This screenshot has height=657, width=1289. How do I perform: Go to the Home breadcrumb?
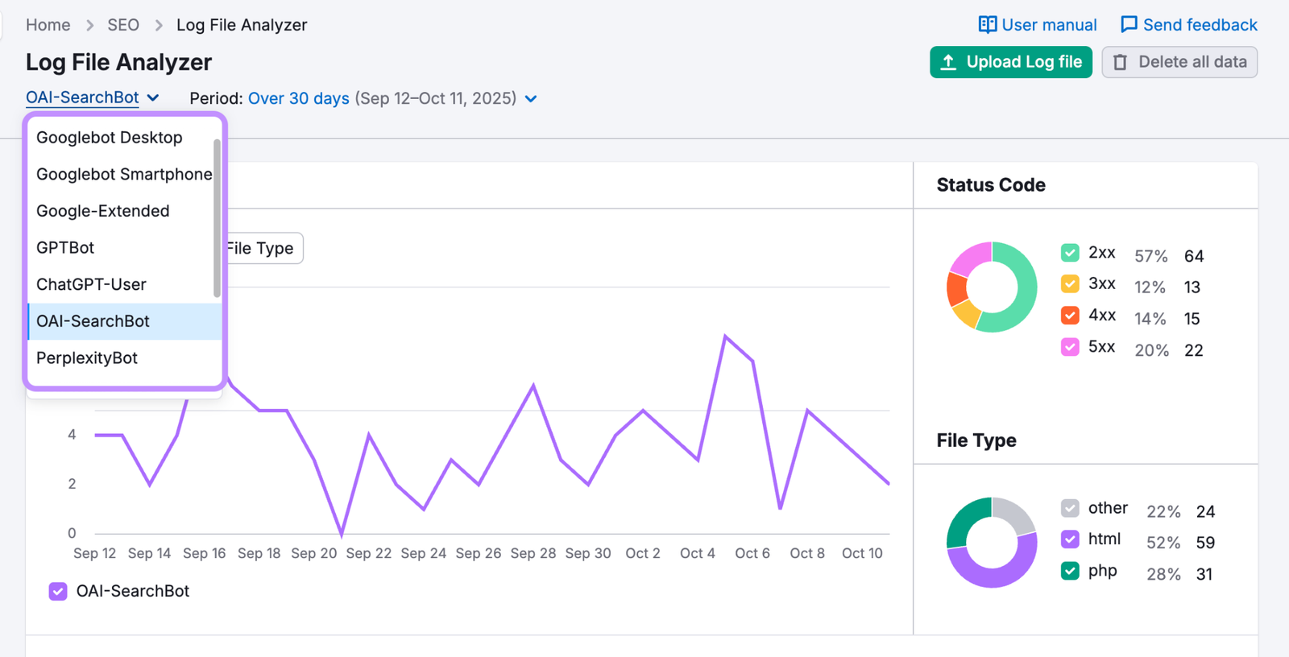(48, 25)
